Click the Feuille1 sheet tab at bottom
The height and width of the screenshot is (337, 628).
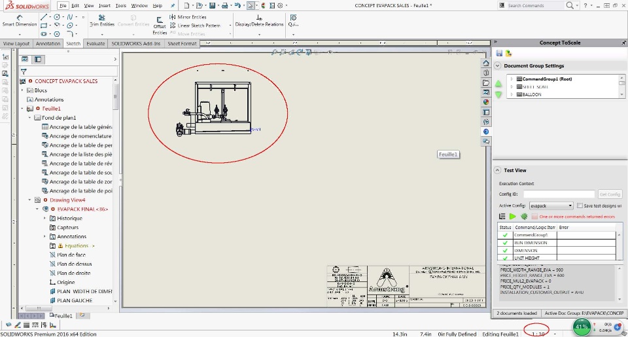(61, 316)
